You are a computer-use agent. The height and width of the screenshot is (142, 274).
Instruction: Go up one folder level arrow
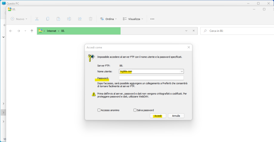coord(32,31)
